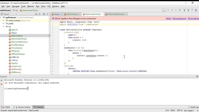Open the Navigate menu
The height and width of the screenshot is (112, 199).
click(x=16, y=6)
